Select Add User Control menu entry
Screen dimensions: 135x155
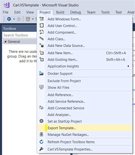click(x=85, y=26)
